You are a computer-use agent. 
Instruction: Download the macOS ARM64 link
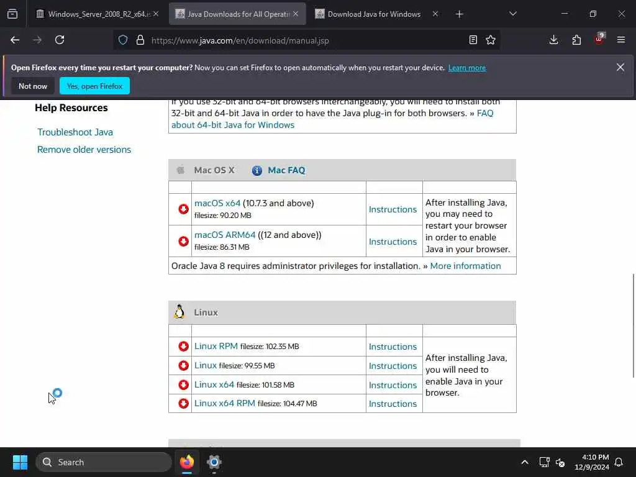click(225, 235)
